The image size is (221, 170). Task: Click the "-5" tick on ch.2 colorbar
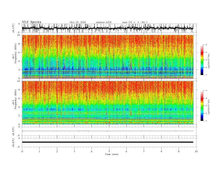[x=206, y=106]
